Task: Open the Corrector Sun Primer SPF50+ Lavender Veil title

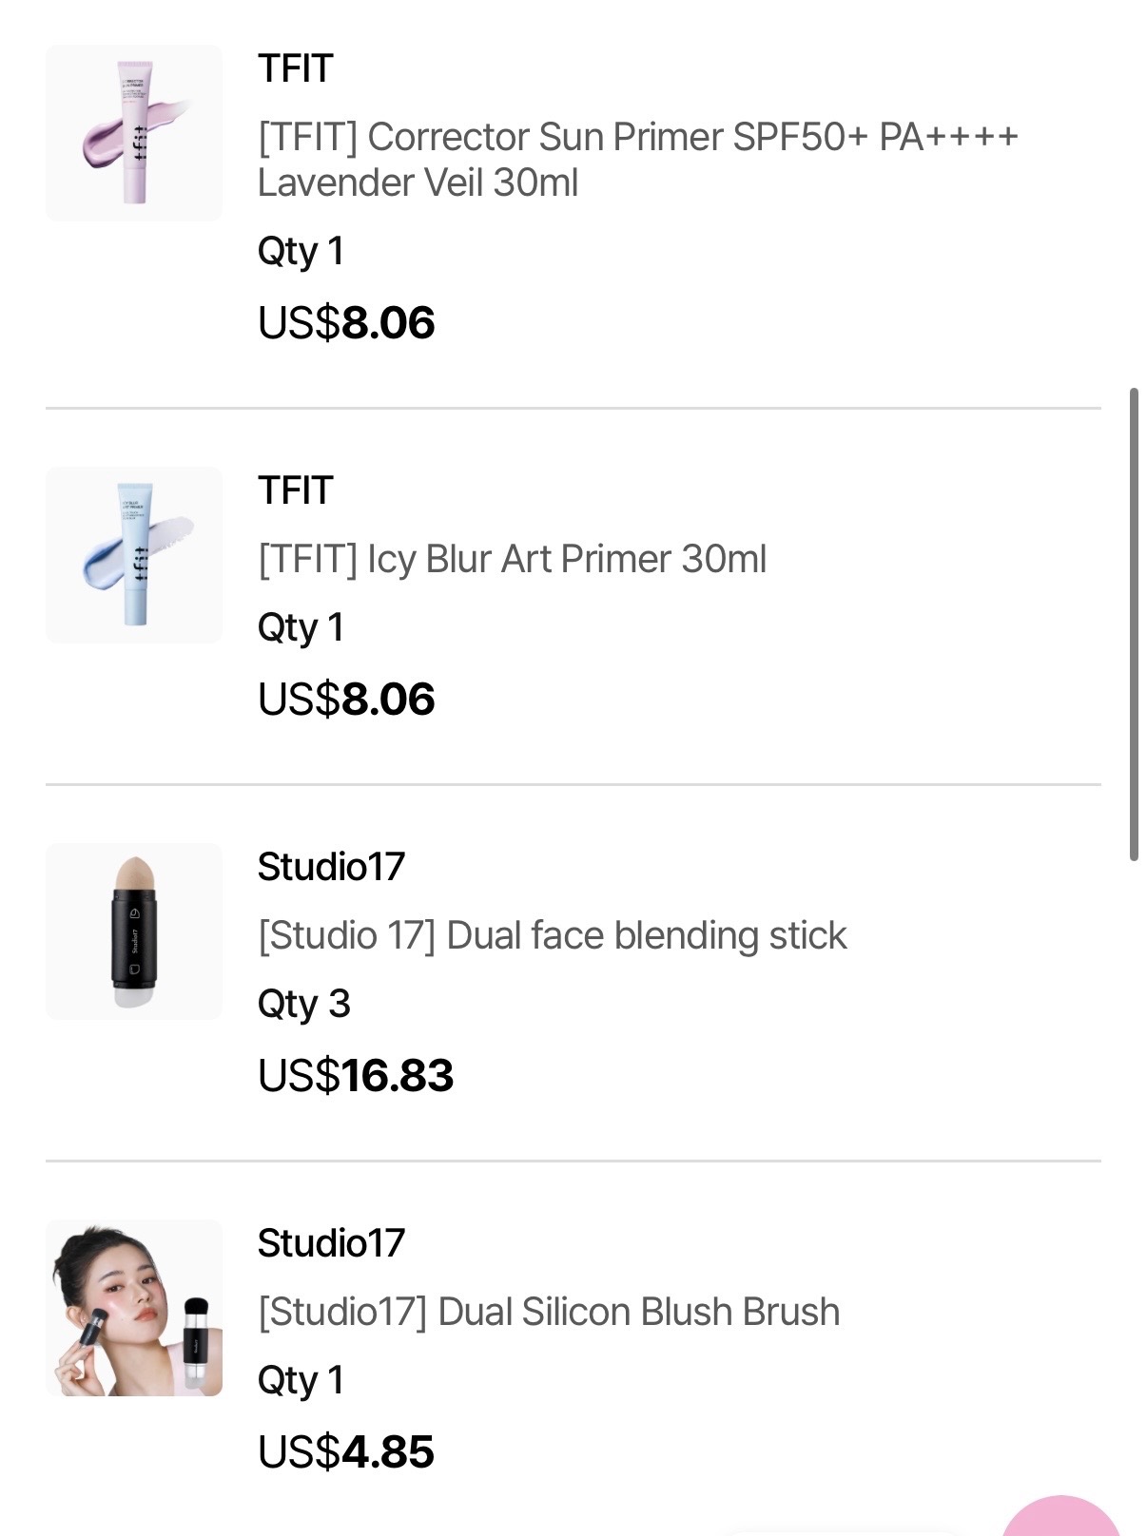Action: pyautogui.click(x=638, y=160)
